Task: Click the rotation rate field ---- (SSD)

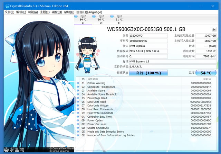Action: coord(206,46)
